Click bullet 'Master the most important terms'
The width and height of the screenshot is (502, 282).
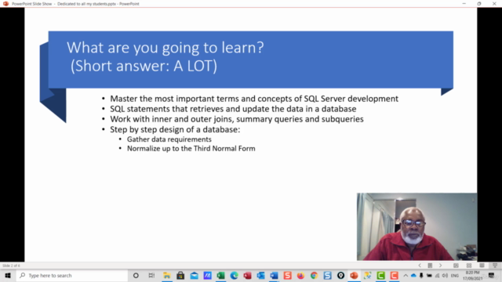coord(254,99)
